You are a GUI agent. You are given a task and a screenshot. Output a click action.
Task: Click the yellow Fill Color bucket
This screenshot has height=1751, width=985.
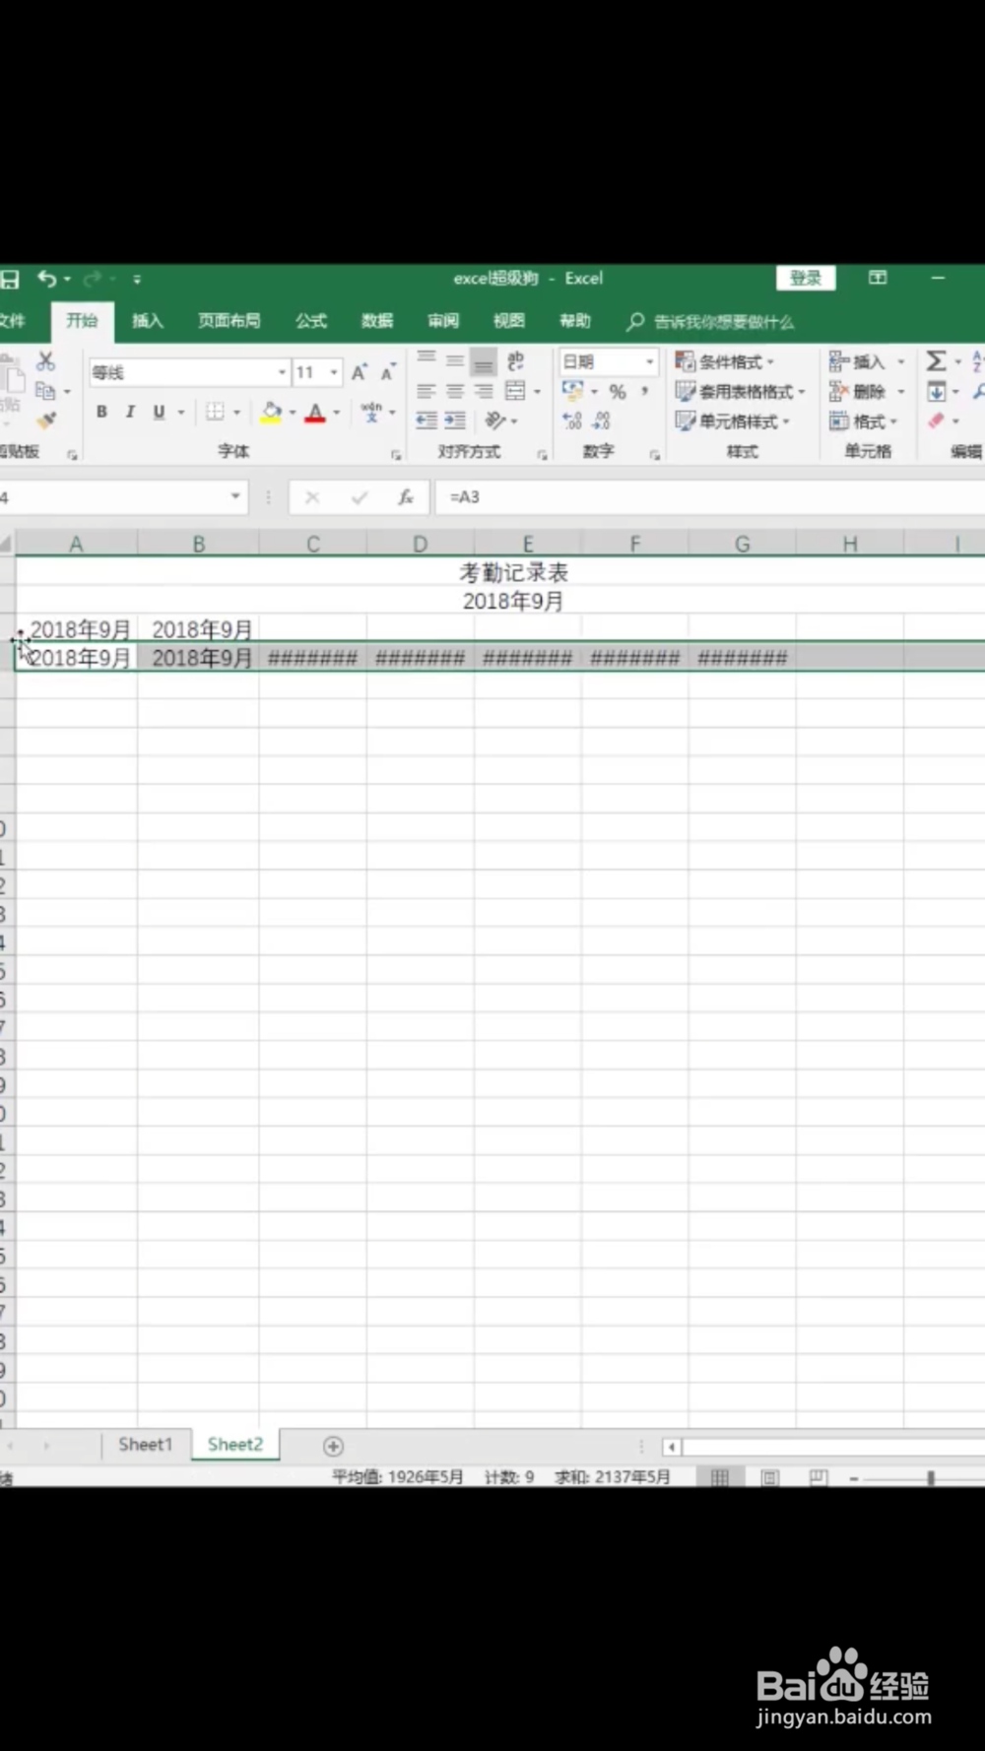click(x=271, y=413)
